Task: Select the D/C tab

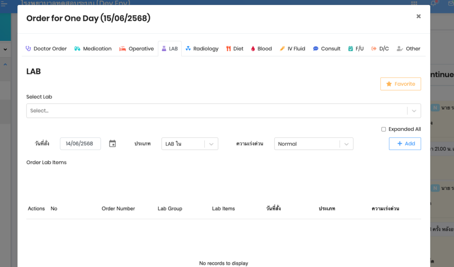Action: pos(380,49)
